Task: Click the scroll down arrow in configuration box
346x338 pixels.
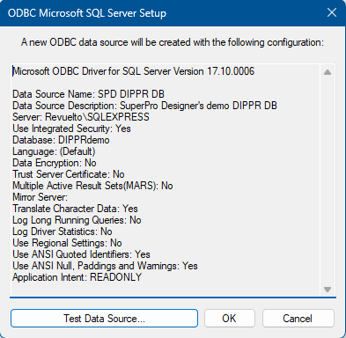Action: pos(328,290)
